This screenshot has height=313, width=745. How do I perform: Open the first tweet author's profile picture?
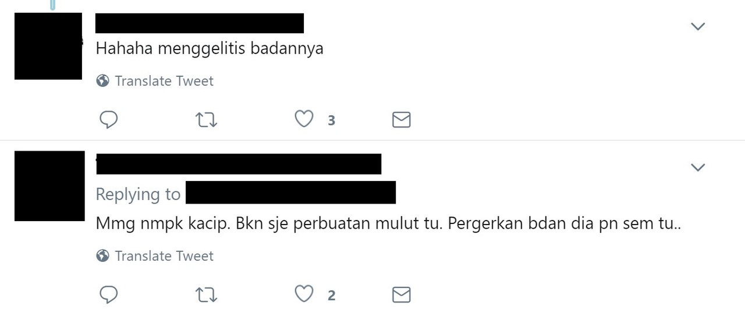tap(48, 46)
